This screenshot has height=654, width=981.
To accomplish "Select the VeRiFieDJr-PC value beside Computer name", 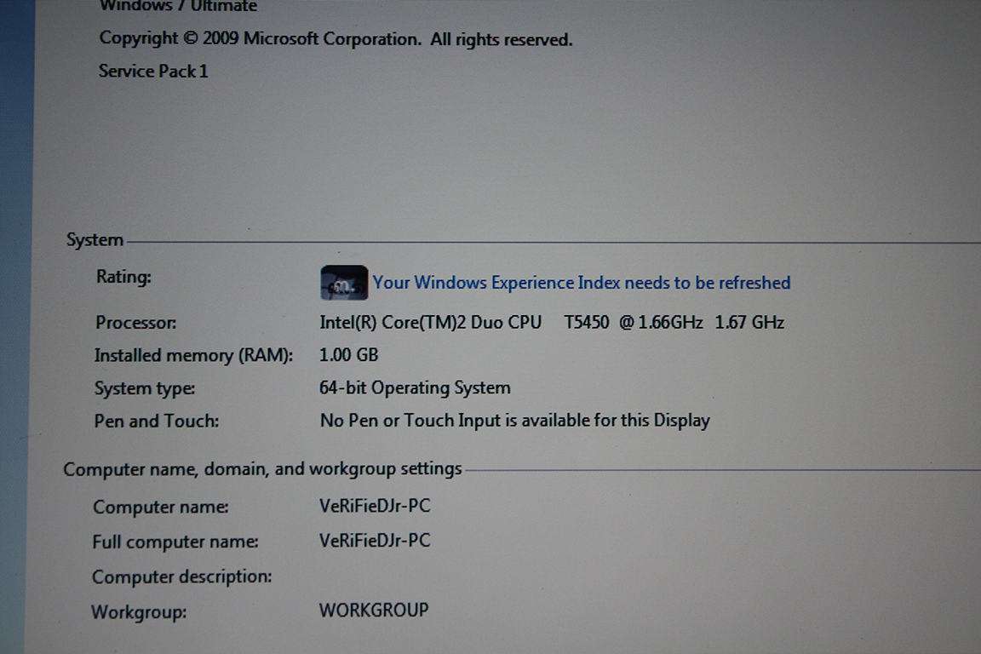I will click(x=375, y=506).
